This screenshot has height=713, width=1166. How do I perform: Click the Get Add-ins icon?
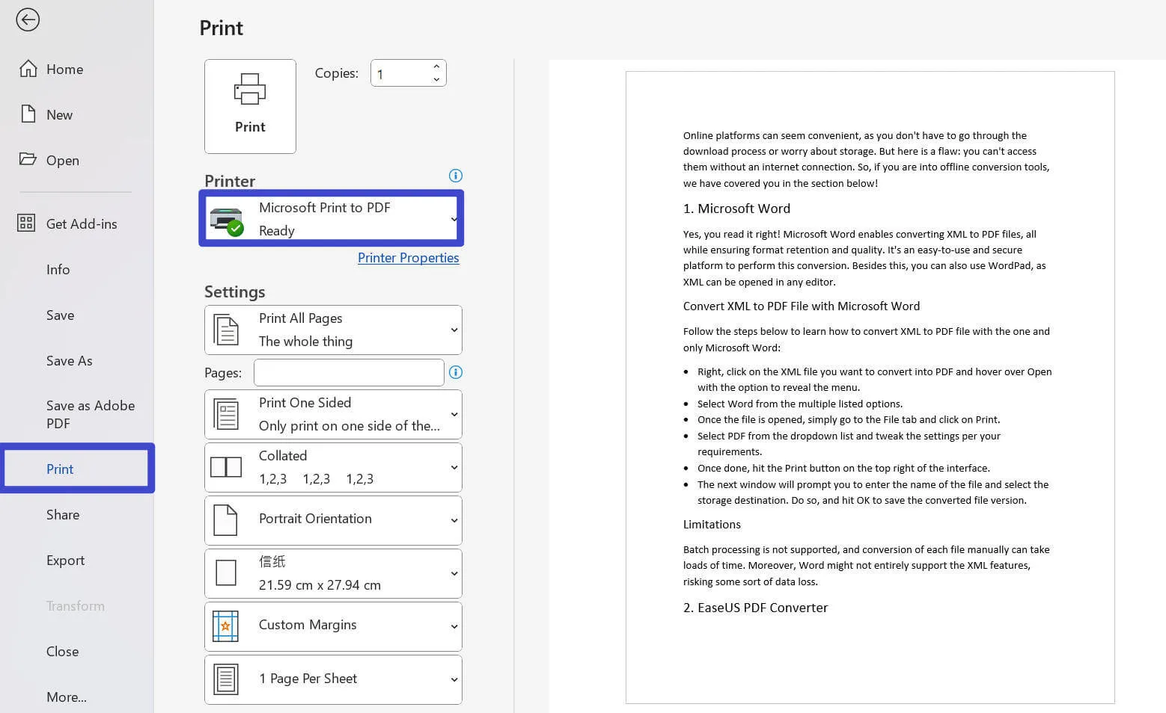(25, 223)
